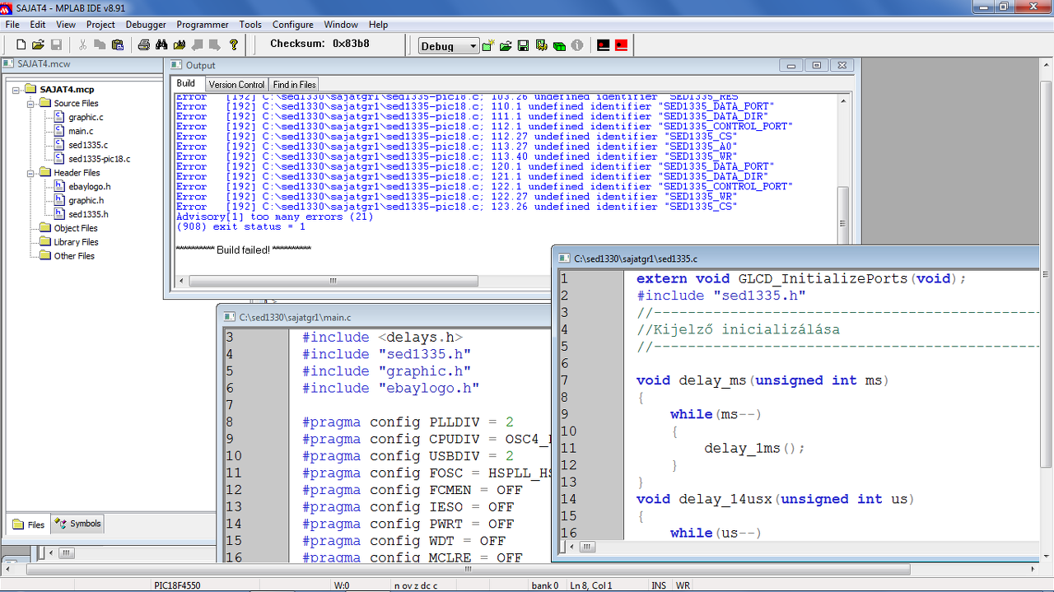Create a new file from toolbar

click(x=21, y=44)
